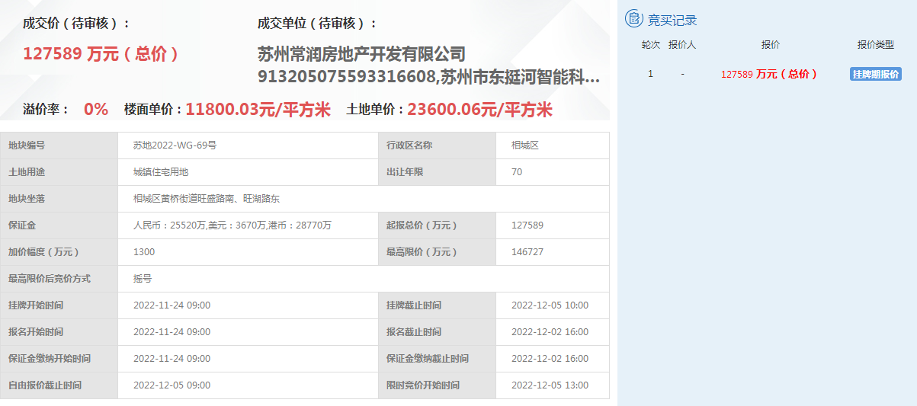This screenshot has height=406, width=917.
Task: Click bid record price 127589 万元 (总价)
Action: click(x=769, y=74)
